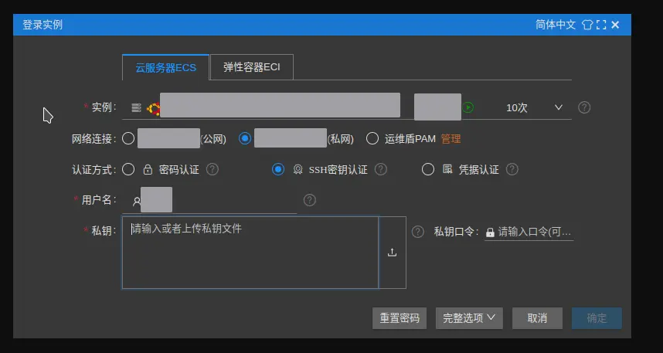
Task: Select the 公网 network radio button
Action: (x=128, y=139)
